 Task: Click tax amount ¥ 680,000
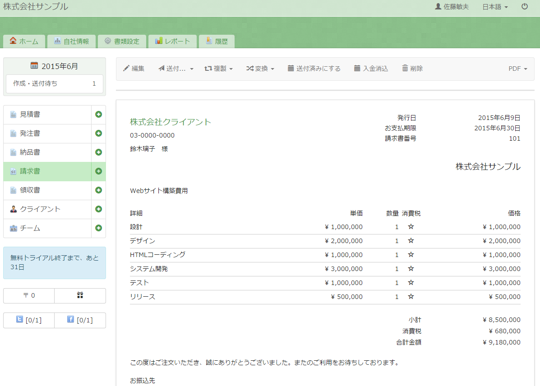[504, 331]
